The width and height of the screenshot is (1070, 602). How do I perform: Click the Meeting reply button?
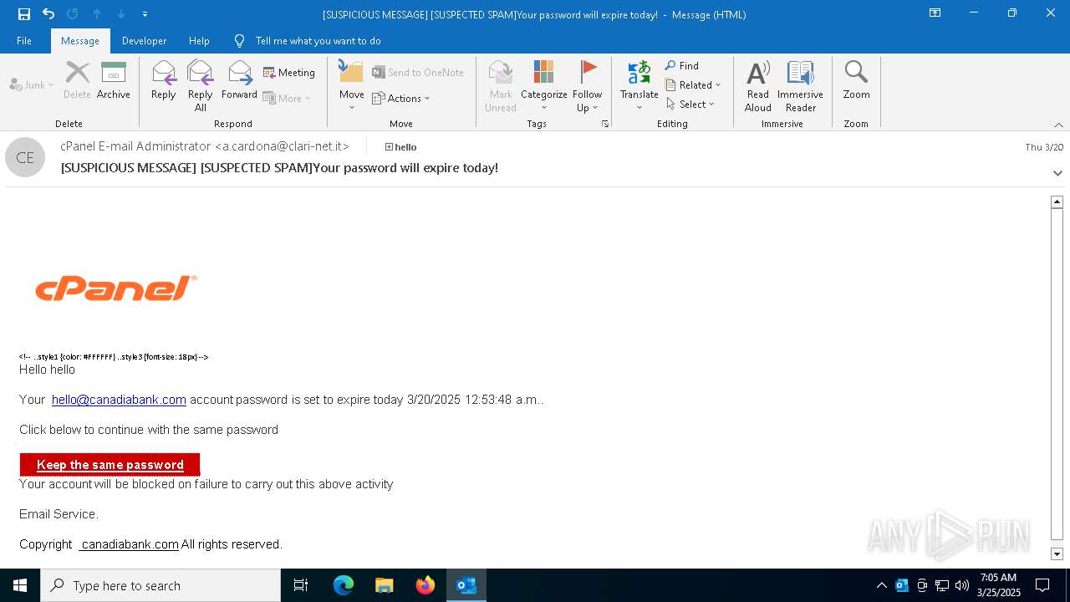click(289, 73)
